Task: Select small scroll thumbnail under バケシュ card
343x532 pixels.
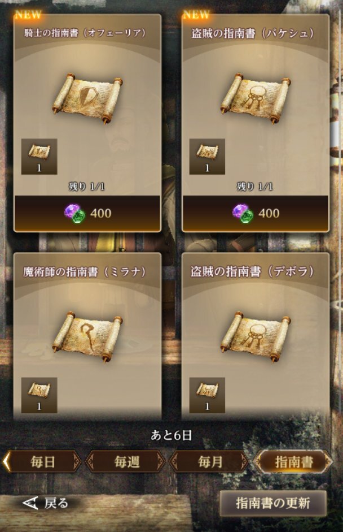Action: coord(207,157)
